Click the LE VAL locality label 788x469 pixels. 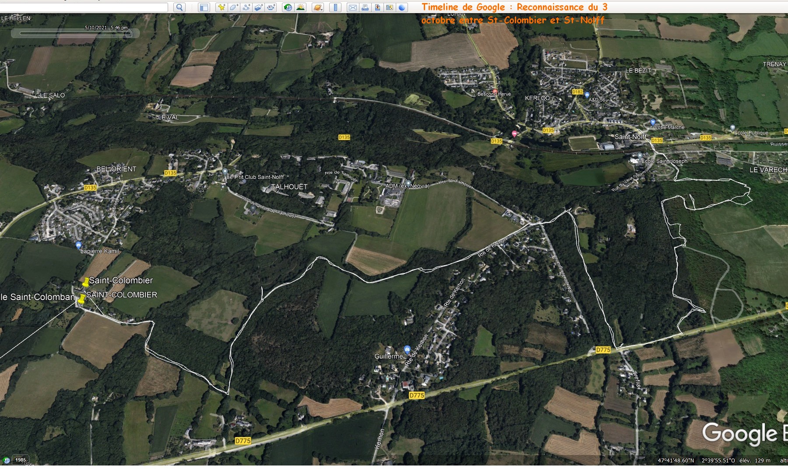coord(169,117)
